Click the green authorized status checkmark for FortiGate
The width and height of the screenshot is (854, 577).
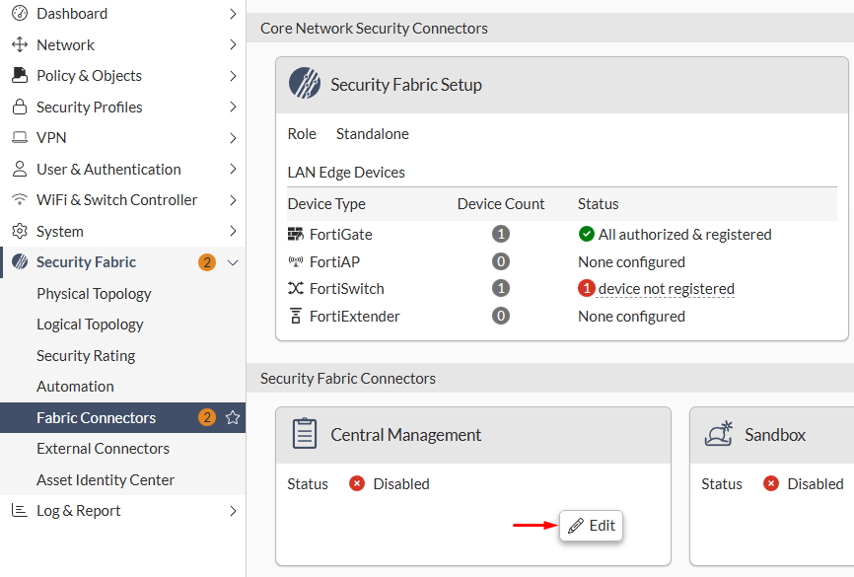586,234
